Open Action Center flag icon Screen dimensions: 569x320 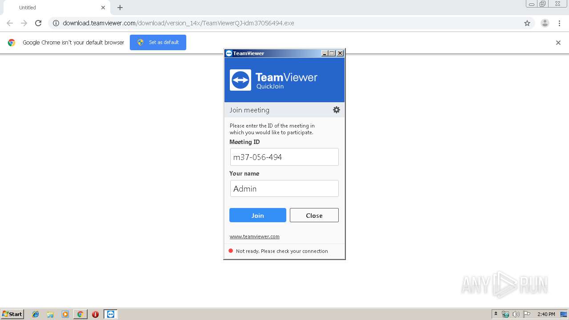click(x=527, y=314)
